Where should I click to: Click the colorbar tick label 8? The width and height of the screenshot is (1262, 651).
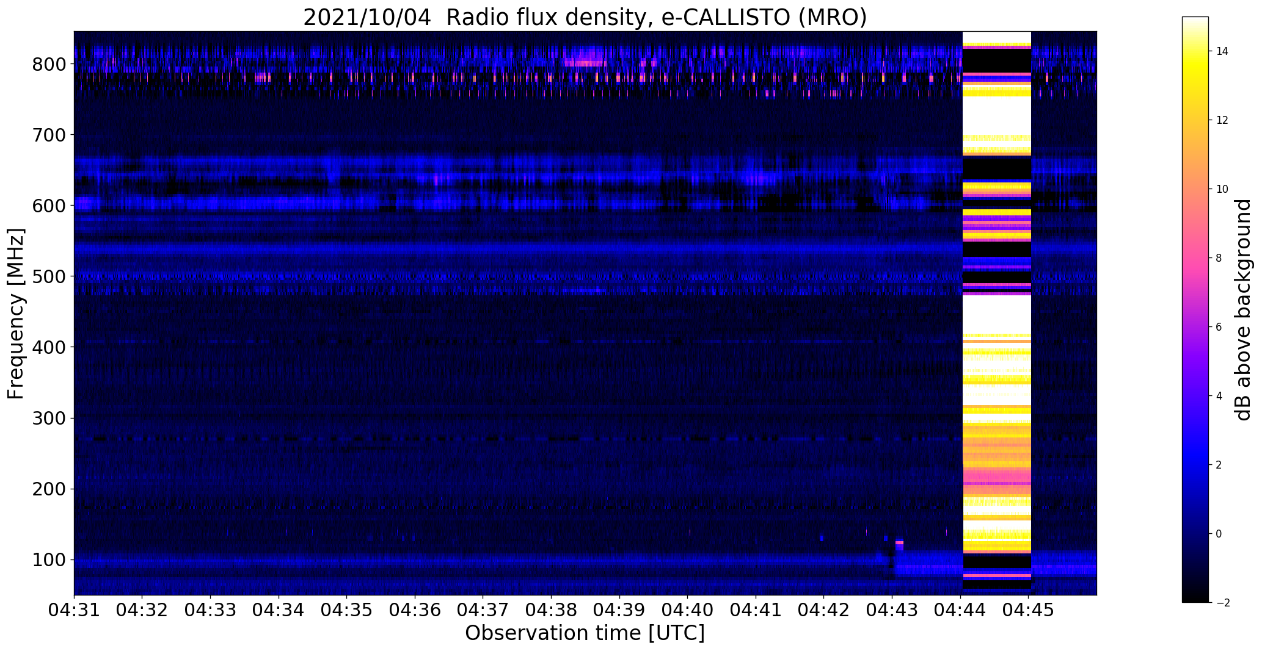(x=1219, y=258)
